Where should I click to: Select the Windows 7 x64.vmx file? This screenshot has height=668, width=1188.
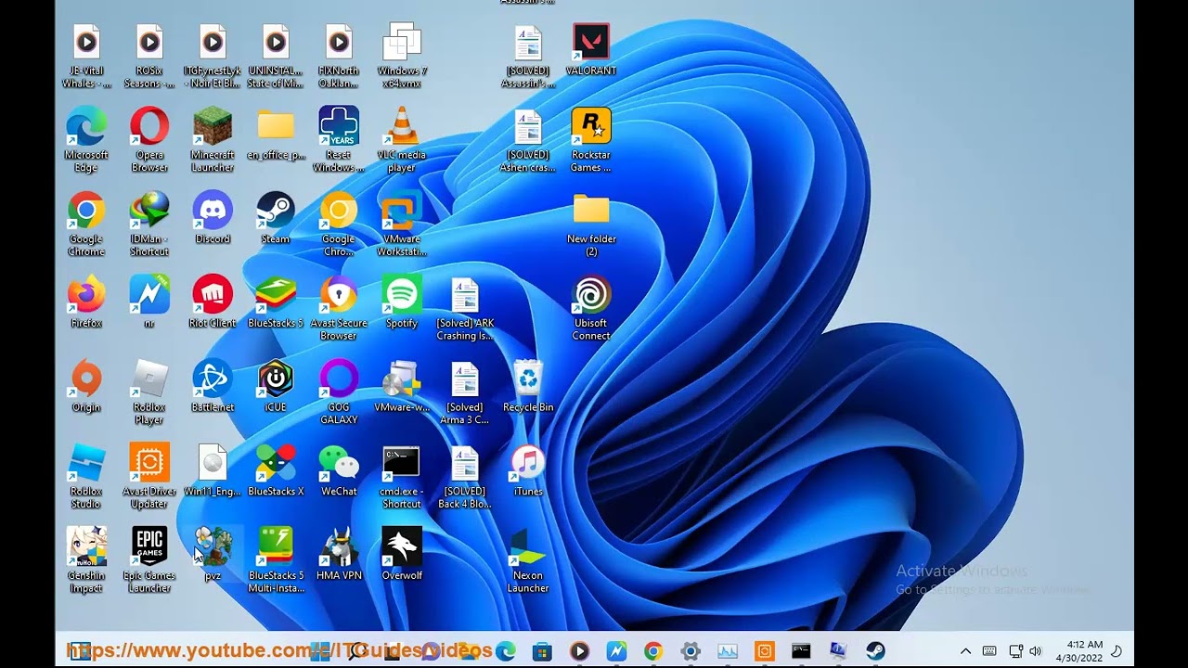click(402, 57)
